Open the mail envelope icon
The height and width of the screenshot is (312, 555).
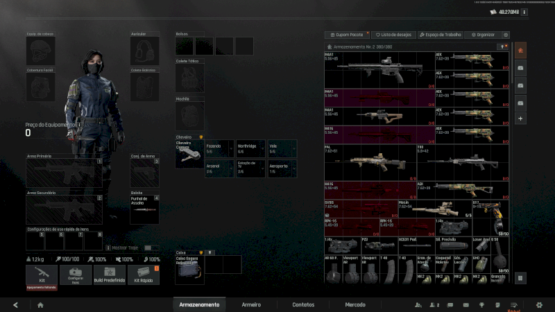coord(466,304)
